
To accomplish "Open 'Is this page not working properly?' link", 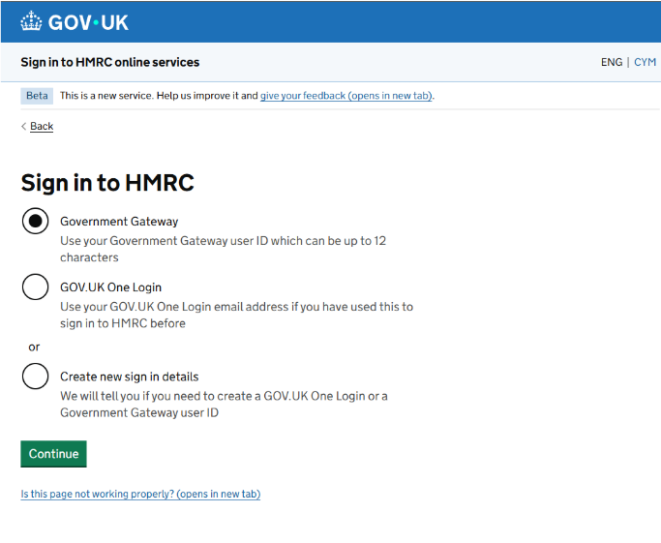I will click(140, 494).
